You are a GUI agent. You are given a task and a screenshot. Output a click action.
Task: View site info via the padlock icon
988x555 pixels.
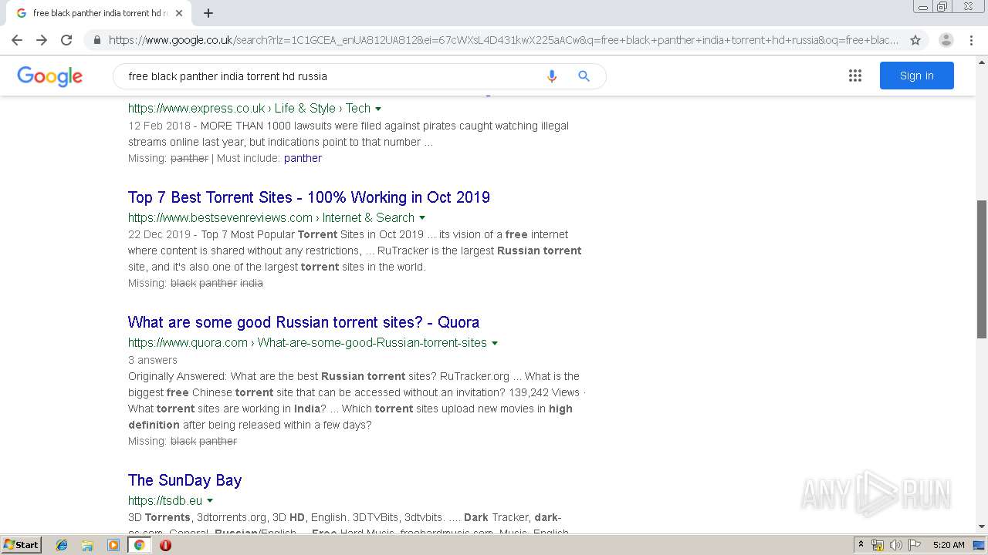96,40
